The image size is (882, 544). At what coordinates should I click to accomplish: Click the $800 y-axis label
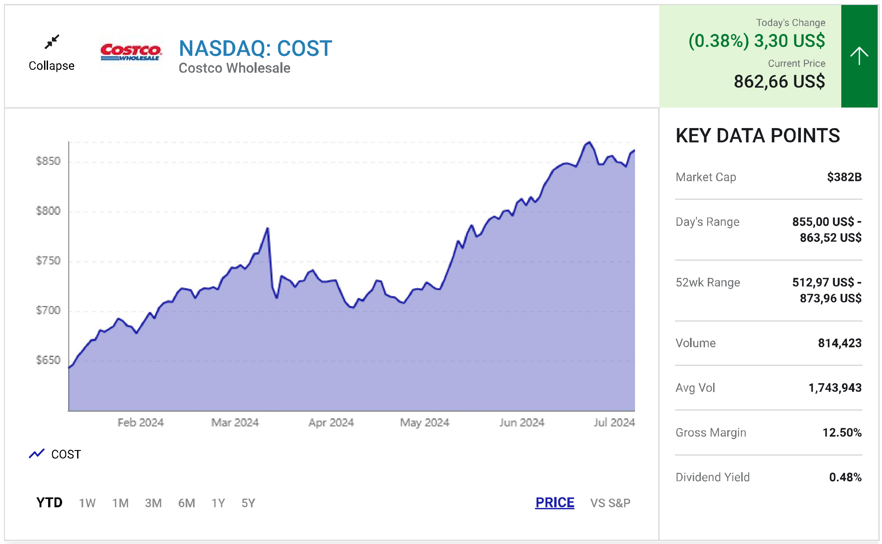pyautogui.click(x=48, y=211)
